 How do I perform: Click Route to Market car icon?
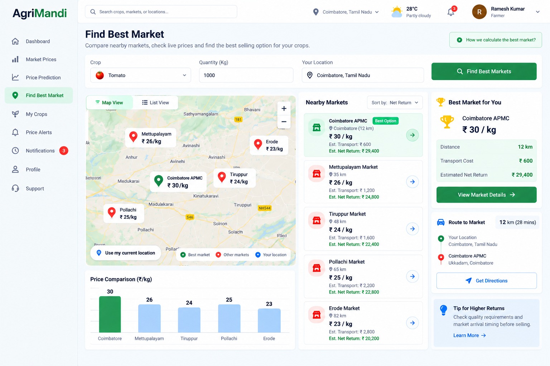click(x=441, y=222)
